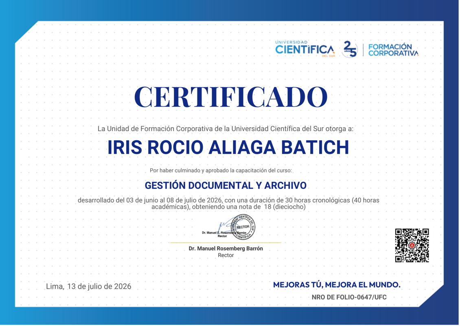Screen dimensions: 460x326
Task: Click the 25 años anniversary emblem
Action: click(x=350, y=49)
